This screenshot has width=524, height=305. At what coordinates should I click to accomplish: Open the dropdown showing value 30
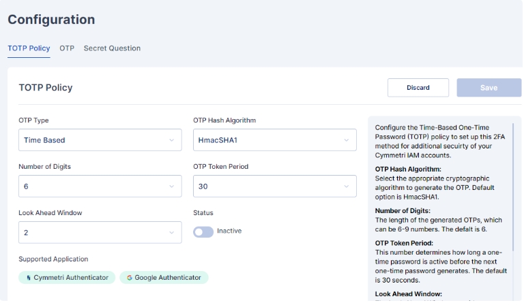tap(270, 187)
